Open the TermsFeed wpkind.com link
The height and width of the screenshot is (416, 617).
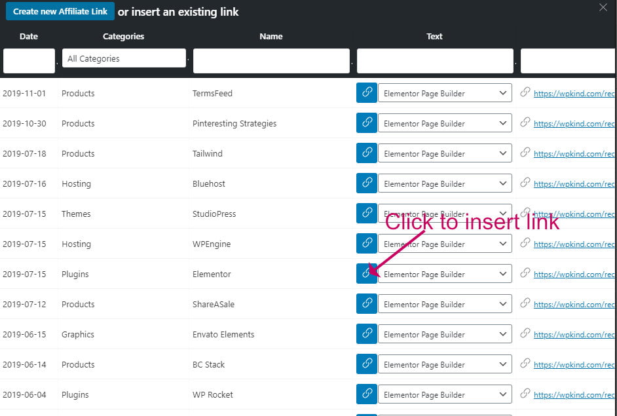click(x=574, y=94)
